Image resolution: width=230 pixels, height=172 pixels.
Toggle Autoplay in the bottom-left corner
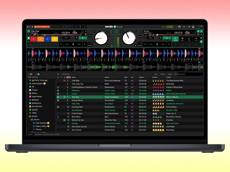[30, 134]
